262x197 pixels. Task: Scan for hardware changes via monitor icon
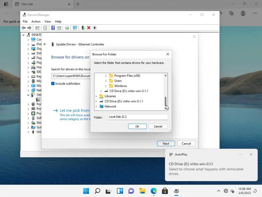[75, 28]
